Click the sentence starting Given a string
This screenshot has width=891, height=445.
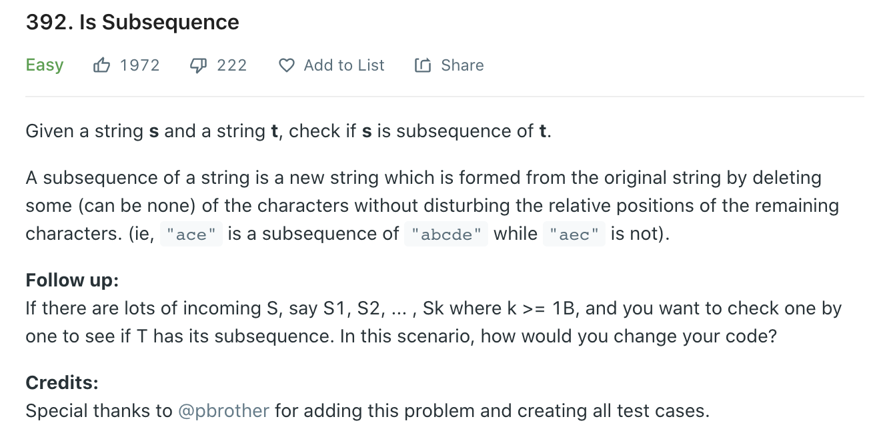(289, 131)
